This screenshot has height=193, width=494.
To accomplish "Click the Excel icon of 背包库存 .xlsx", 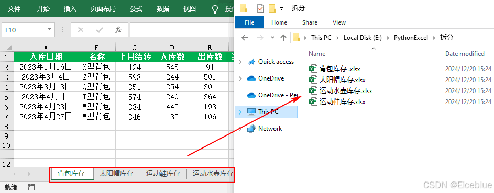I will [313, 69].
